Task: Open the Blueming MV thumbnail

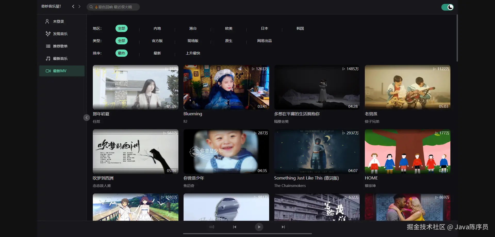Action: tap(226, 87)
